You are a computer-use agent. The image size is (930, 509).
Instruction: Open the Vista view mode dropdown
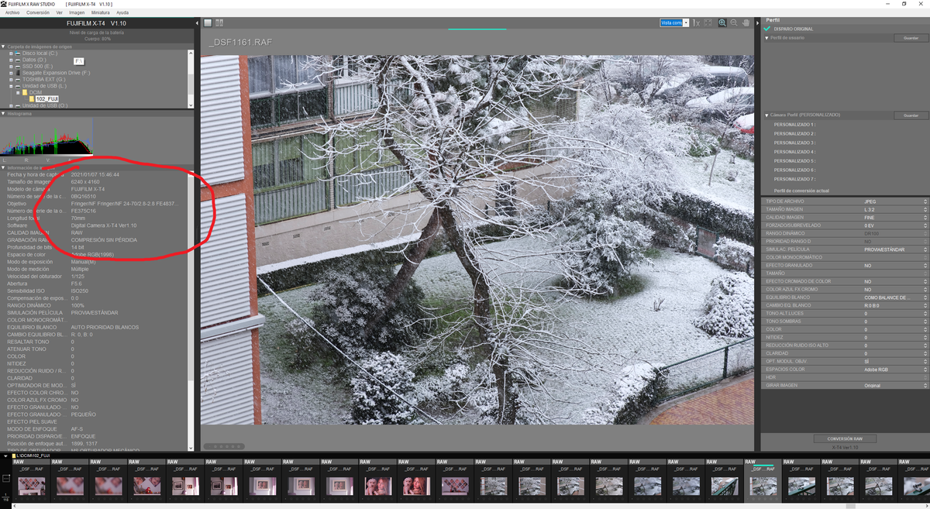pyautogui.click(x=686, y=23)
